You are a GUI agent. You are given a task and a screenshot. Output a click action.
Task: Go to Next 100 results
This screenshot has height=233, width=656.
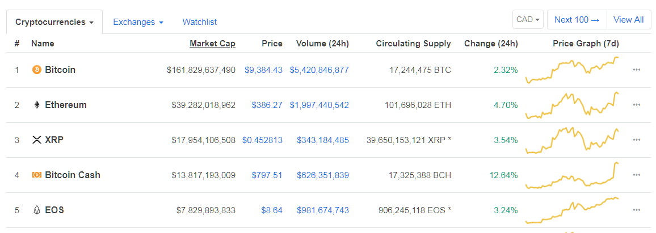(x=577, y=20)
